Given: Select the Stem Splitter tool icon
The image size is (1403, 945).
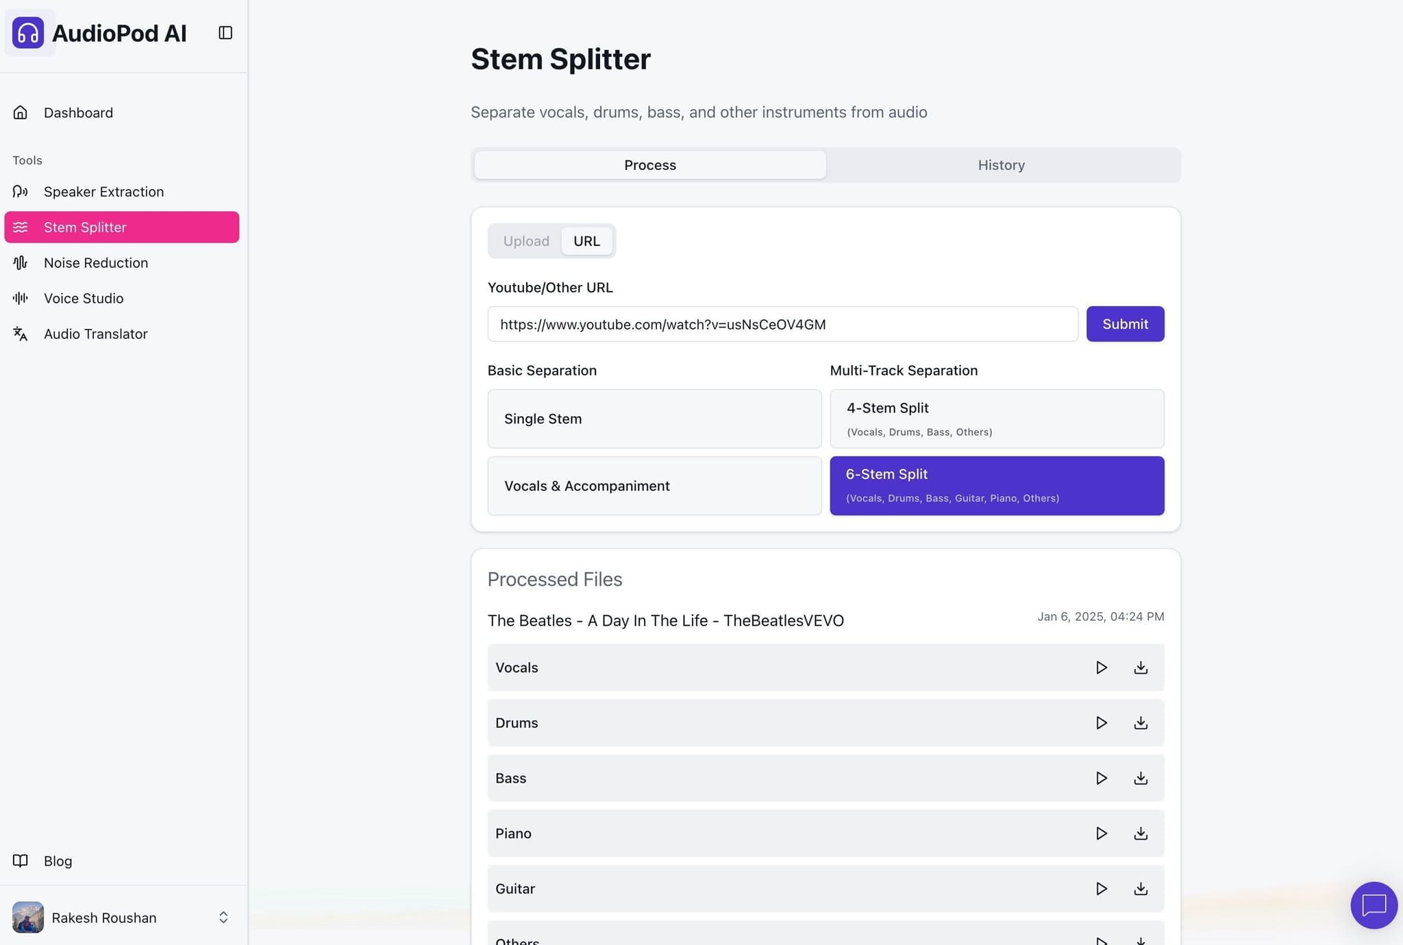Looking at the screenshot, I should pos(21,227).
